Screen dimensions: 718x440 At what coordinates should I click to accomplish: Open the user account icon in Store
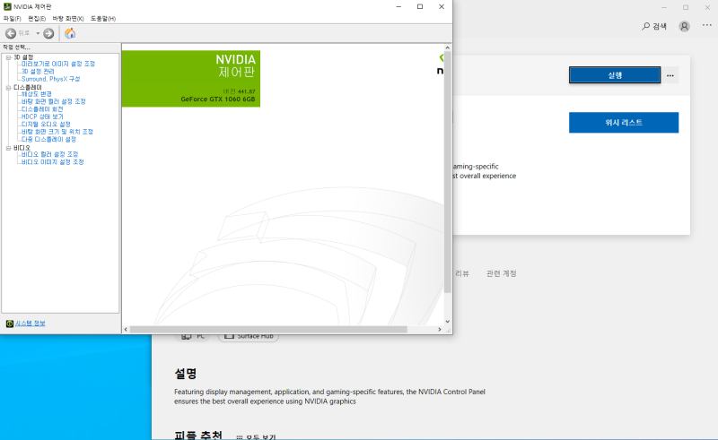[x=684, y=27]
